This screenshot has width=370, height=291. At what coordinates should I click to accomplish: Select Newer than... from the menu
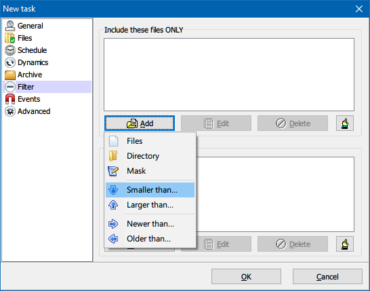(x=150, y=224)
